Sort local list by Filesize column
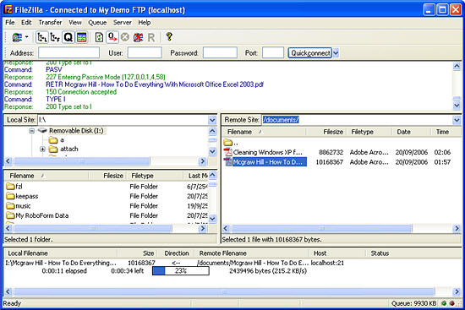Image resolution: width=465 pixels, height=310 pixels. click(x=108, y=176)
